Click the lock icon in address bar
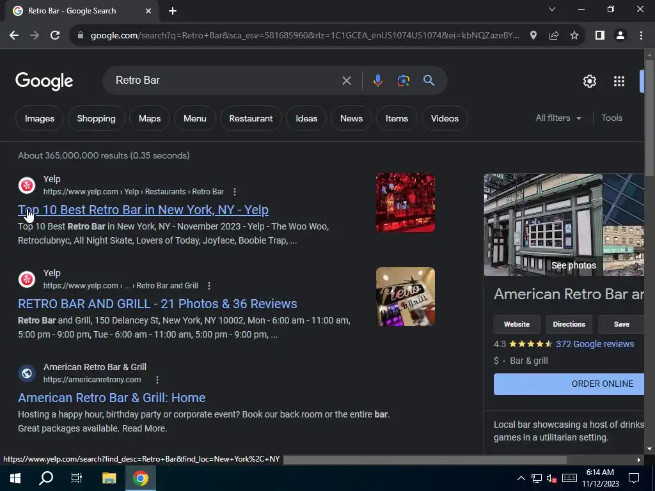This screenshot has width=655, height=491. click(80, 36)
